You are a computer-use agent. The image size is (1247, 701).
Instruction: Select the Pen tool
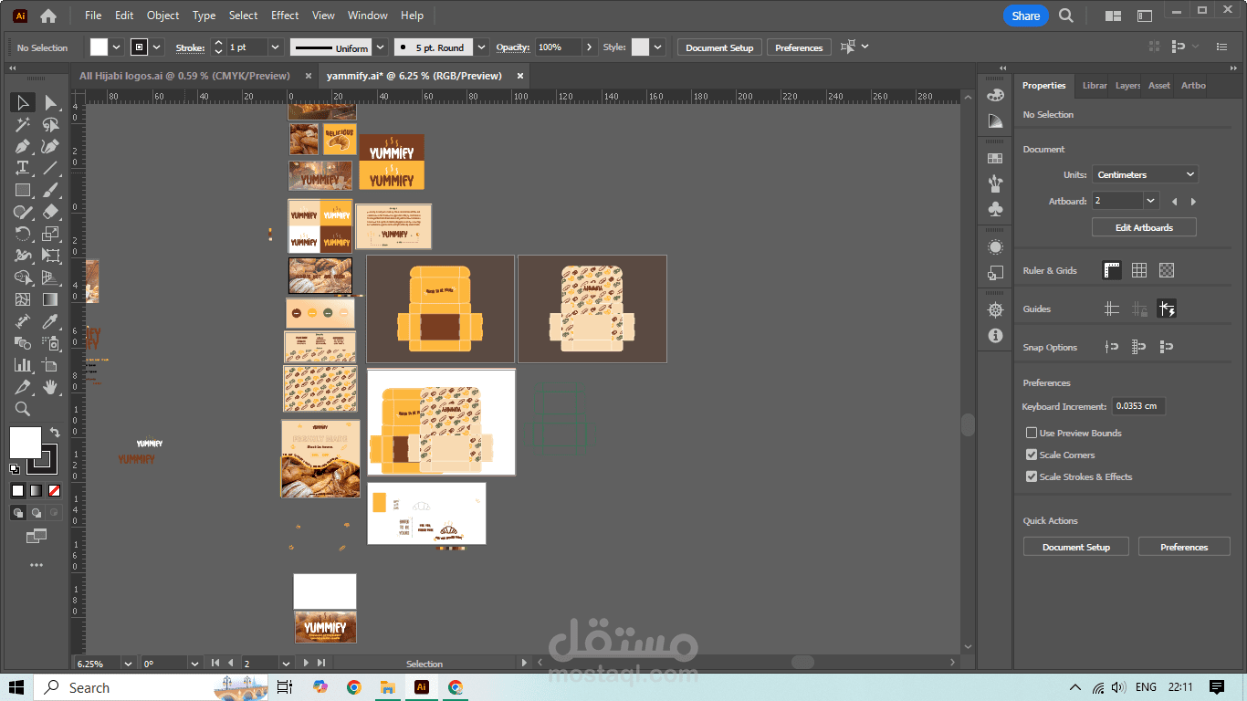pyautogui.click(x=23, y=146)
